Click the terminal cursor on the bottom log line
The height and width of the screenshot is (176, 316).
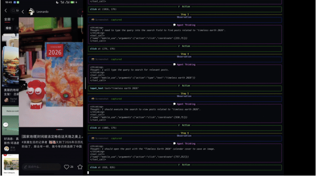[x=88, y=172]
